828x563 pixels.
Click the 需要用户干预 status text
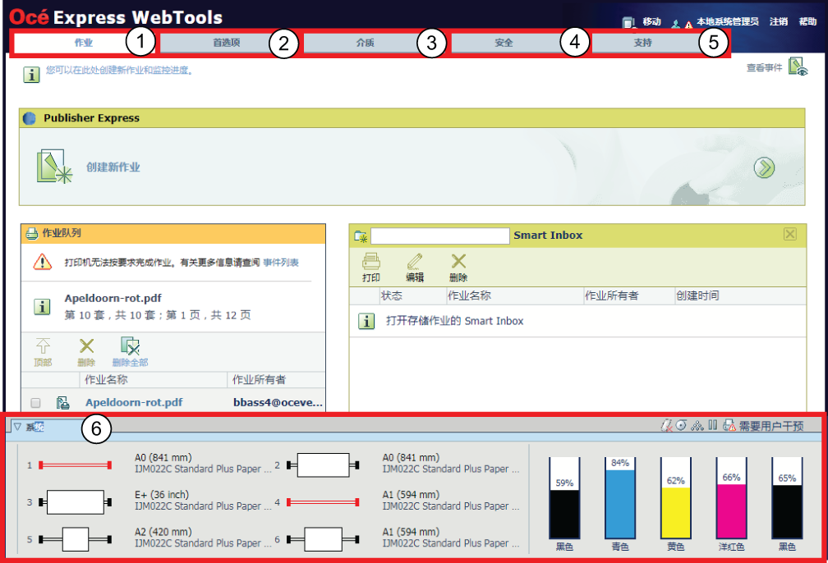coord(771,426)
